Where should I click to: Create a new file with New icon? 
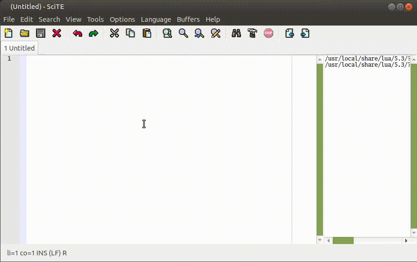[9, 33]
